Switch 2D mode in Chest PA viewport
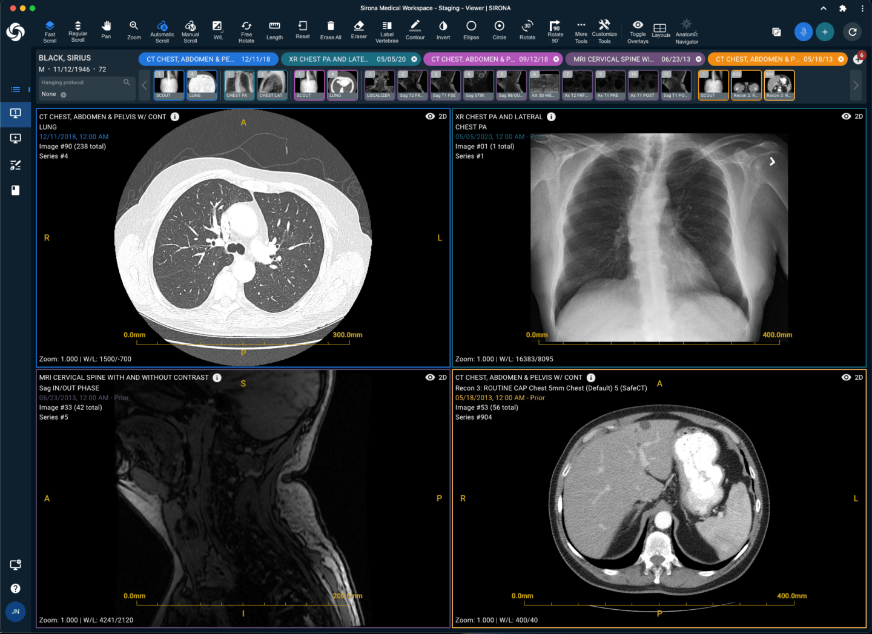 coord(859,116)
